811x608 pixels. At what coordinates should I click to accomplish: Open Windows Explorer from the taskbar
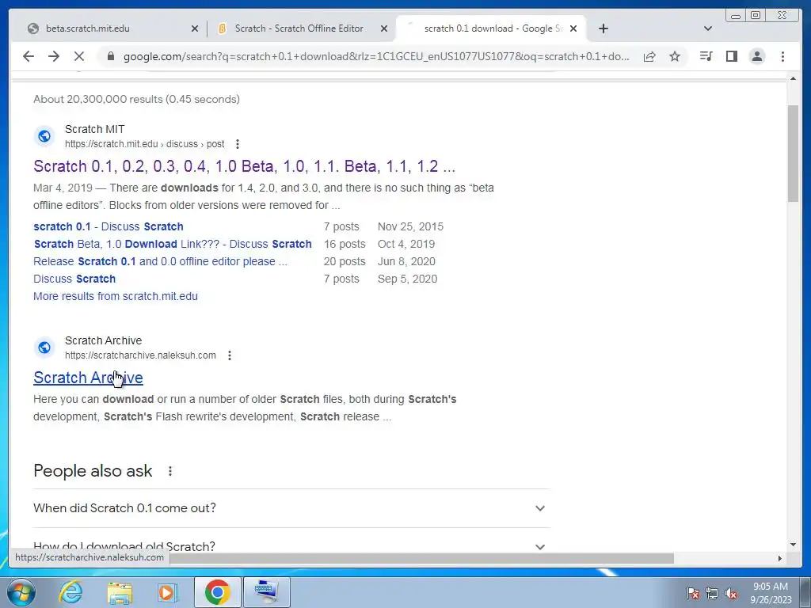tap(120, 592)
